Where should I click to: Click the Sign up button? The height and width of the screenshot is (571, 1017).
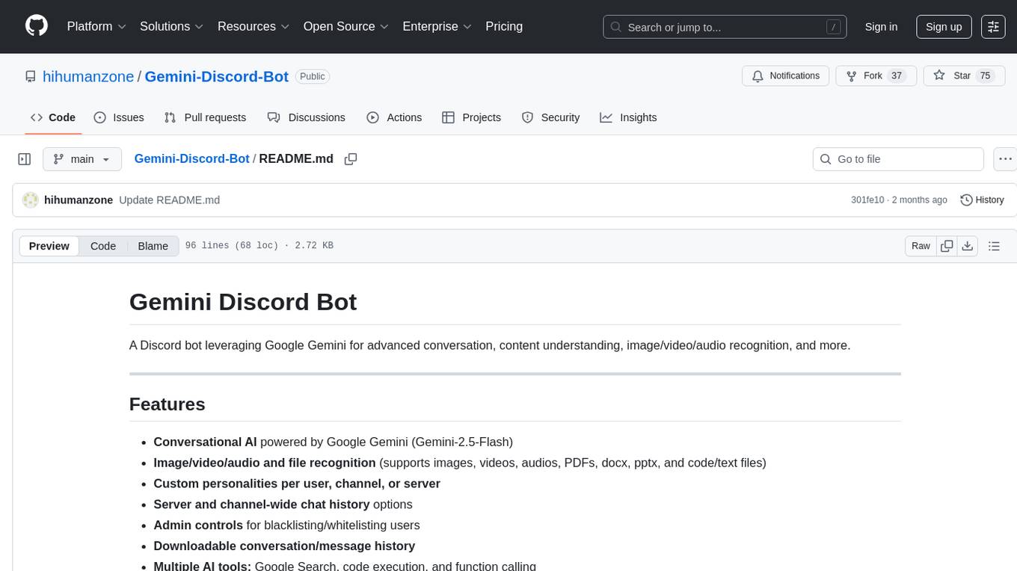tap(944, 27)
